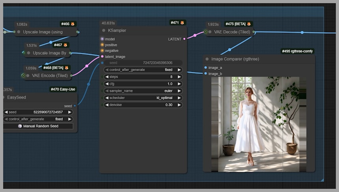Decrease cfg value with left arrow
The image size is (339, 192).
107,84
